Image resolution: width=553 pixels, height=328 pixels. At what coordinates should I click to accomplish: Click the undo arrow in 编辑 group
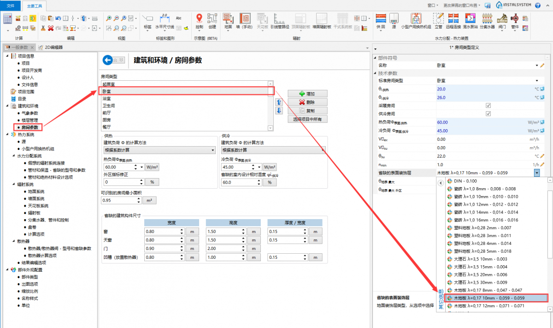(58, 18)
